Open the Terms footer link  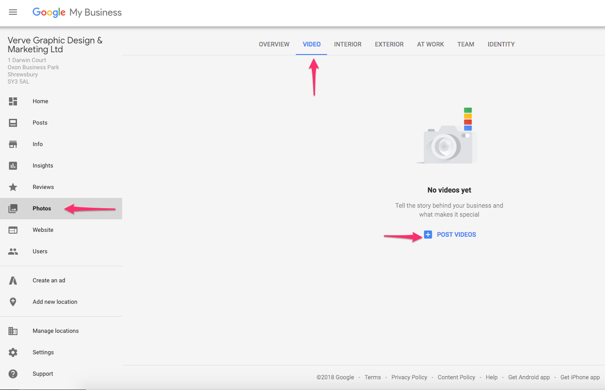[x=373, y=377]
